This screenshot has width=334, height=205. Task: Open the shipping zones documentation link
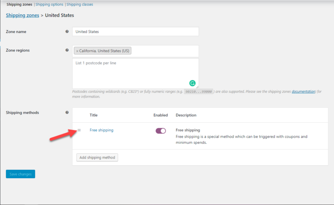[303, 92]
